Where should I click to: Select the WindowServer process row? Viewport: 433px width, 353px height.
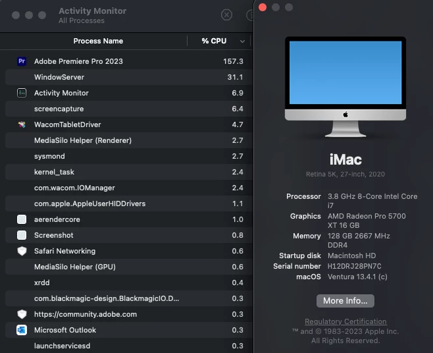(129, 77)
